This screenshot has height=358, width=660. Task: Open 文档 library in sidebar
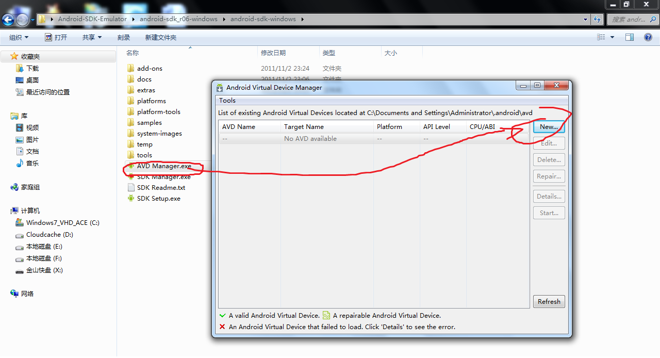27,152
